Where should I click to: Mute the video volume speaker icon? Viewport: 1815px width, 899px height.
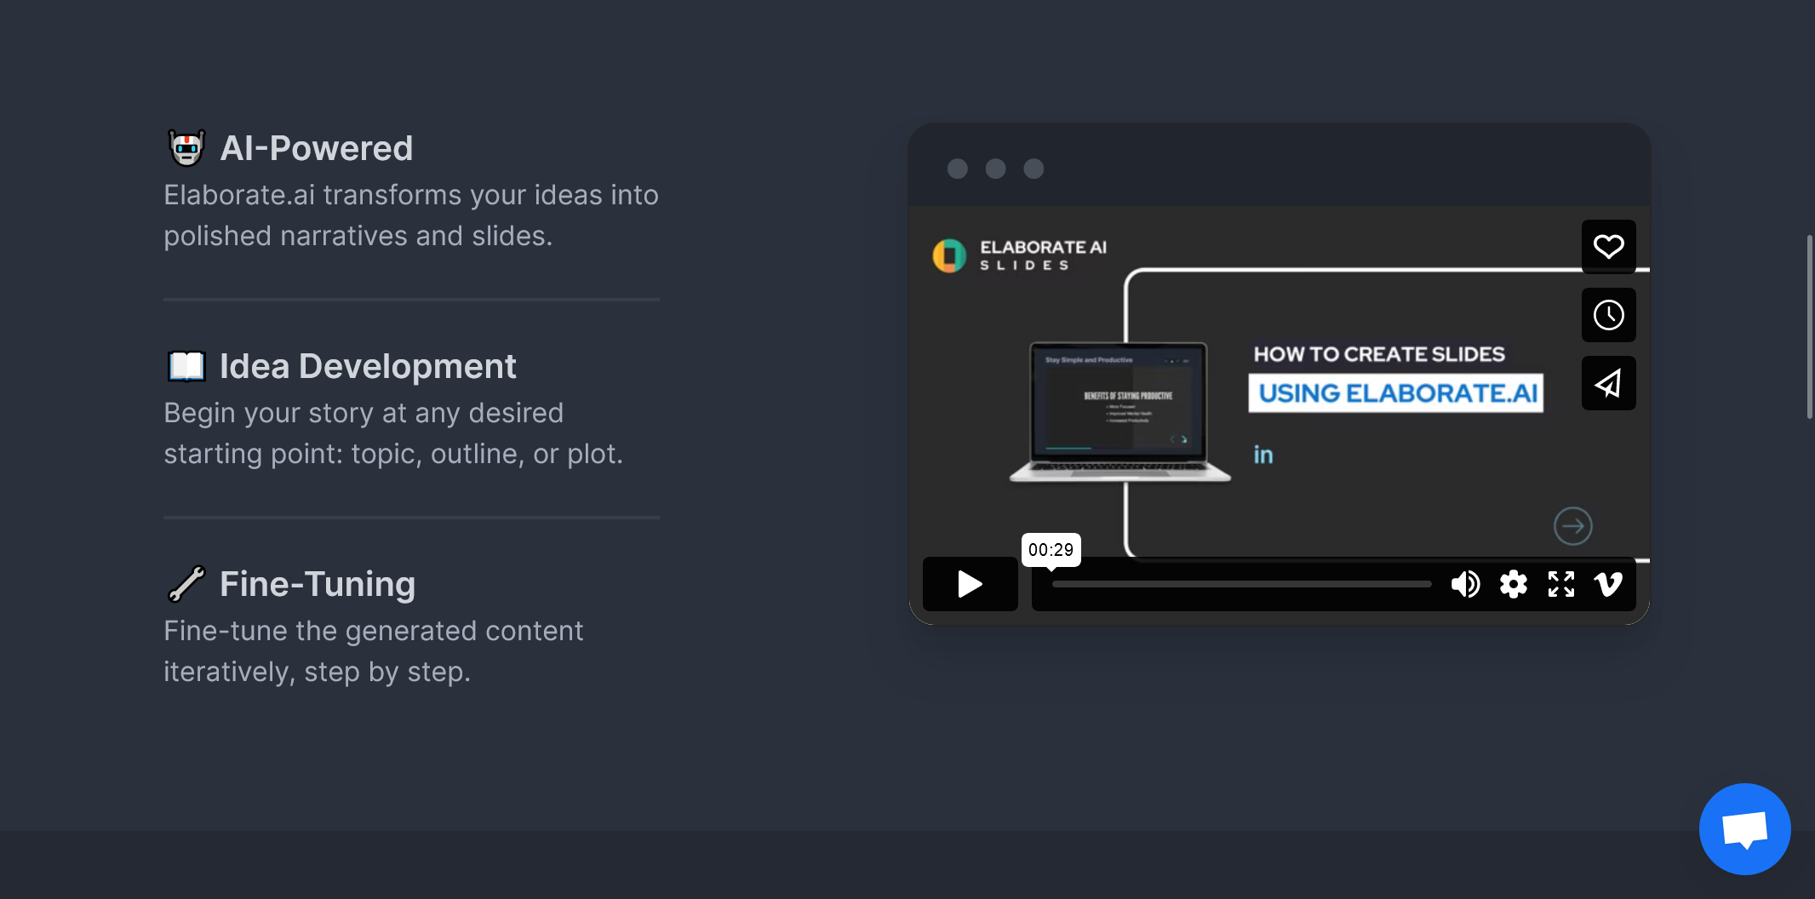coord(1465,584)
